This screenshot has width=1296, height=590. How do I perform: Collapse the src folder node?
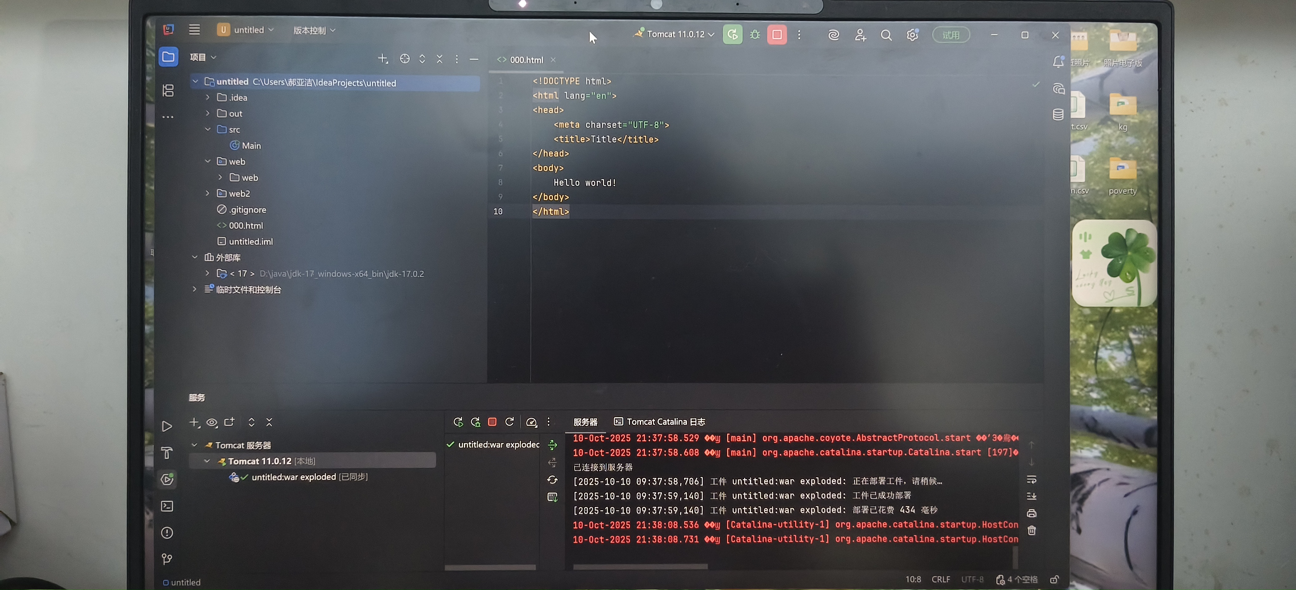tap(207, 129)
